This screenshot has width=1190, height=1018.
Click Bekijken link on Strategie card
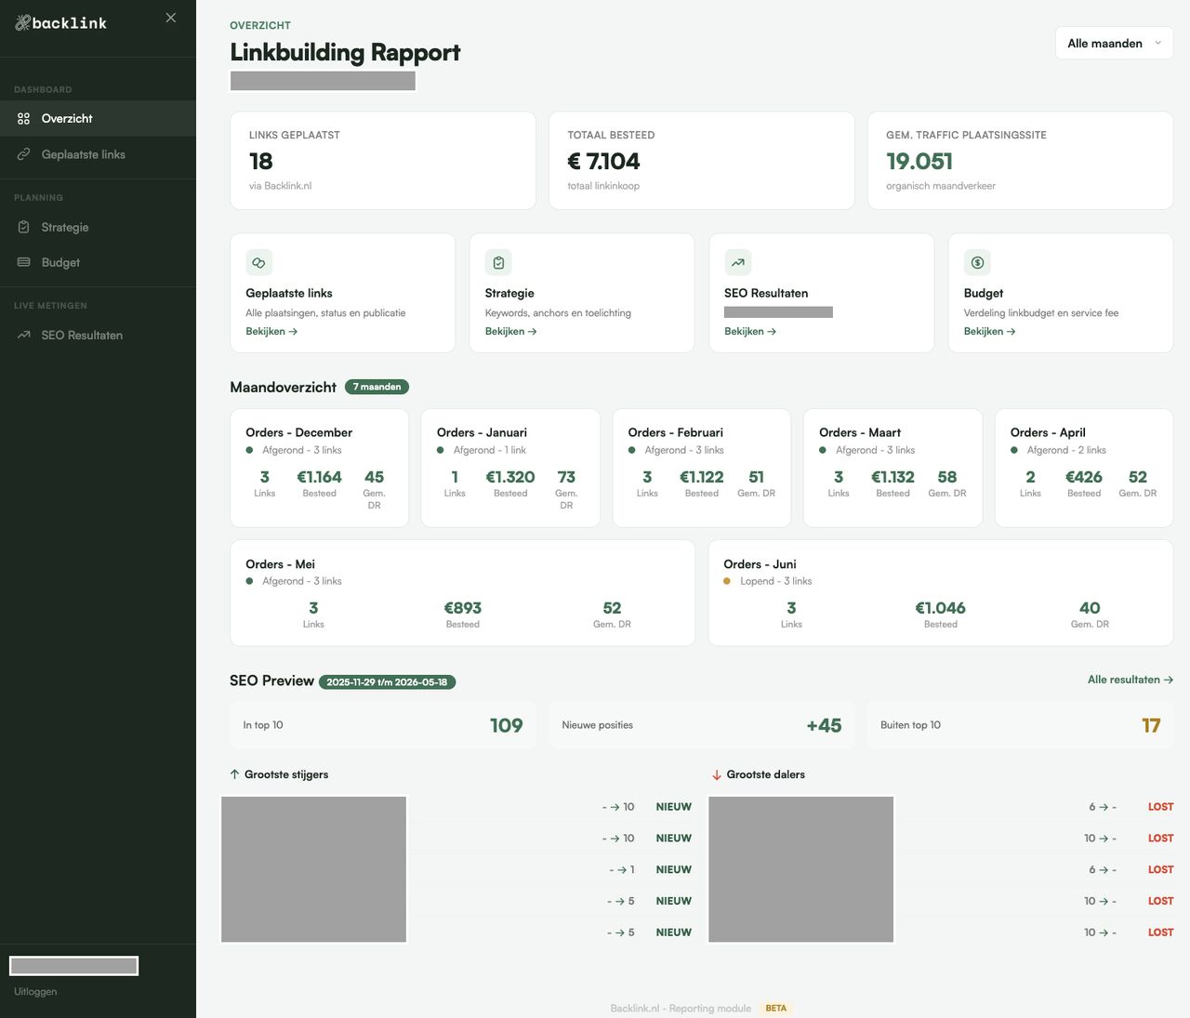(510, 332)
